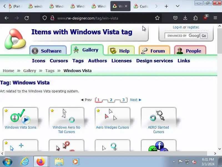This screenshot has height=167, width=222.
Task: Click the network tray icon
Action: [187, 162]
